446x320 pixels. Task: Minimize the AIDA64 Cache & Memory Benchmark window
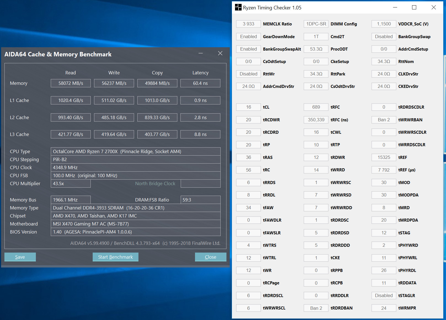[x=201, y=53]
